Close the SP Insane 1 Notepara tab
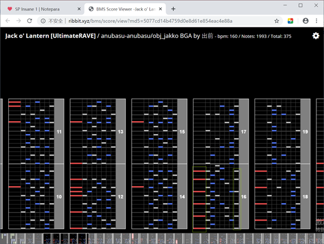The width and height of the screenshot is (324, 244). [79, 9]
